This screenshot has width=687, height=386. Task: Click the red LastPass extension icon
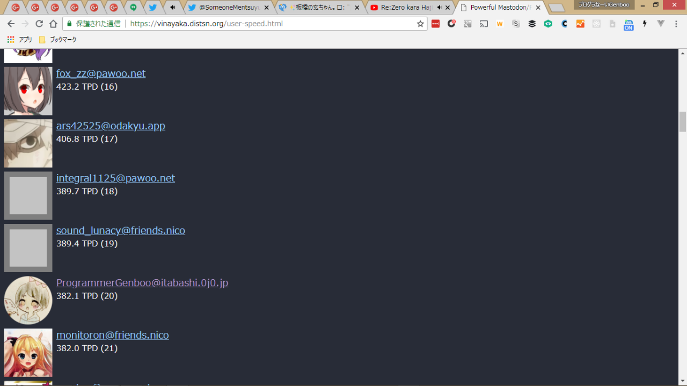point(435,24)
